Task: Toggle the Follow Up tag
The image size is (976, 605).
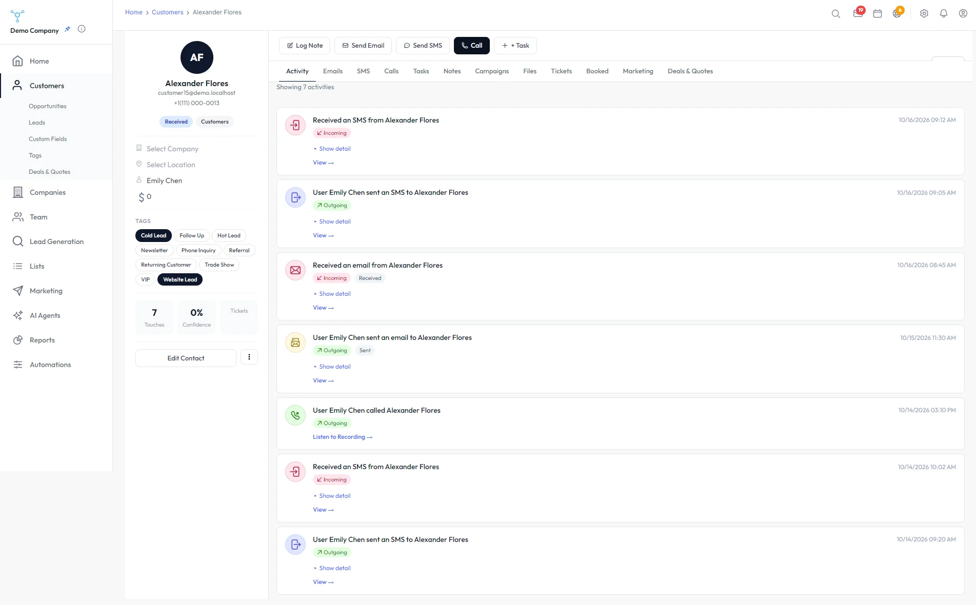Action: point(192,236)
